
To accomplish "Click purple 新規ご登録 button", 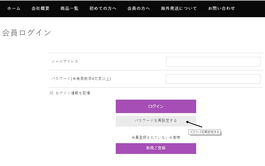I will (156, 149).
